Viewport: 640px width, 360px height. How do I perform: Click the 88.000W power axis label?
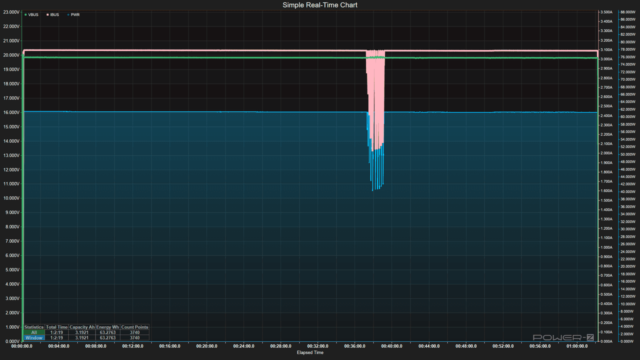pos(627,12)
